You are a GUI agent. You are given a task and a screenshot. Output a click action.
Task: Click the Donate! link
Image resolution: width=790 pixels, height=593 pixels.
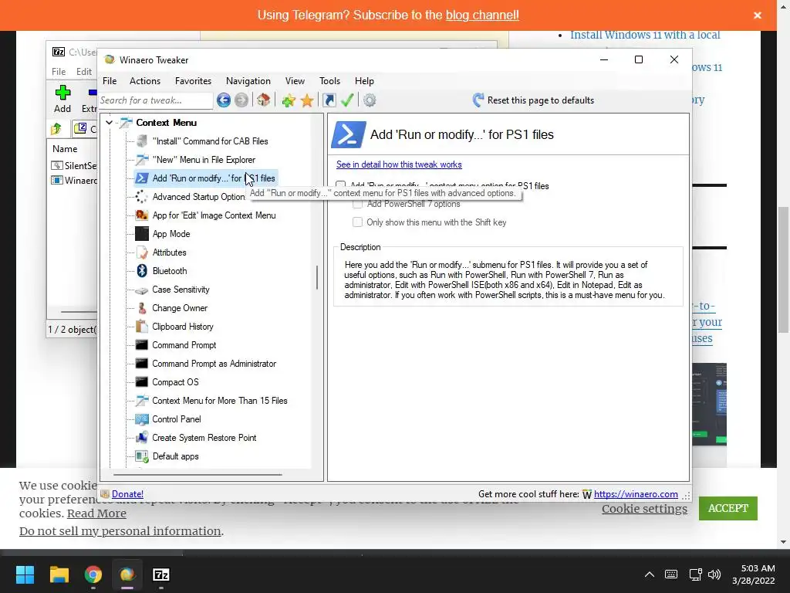127,494
